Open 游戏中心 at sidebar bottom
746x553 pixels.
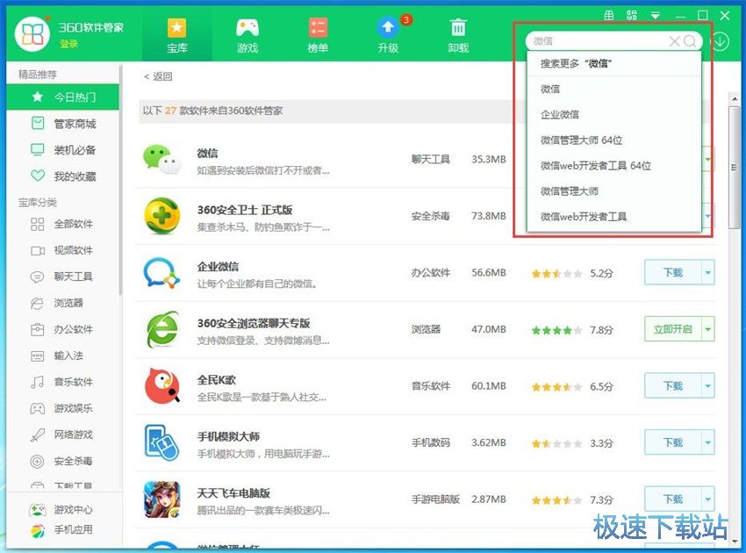coord(63,510)
